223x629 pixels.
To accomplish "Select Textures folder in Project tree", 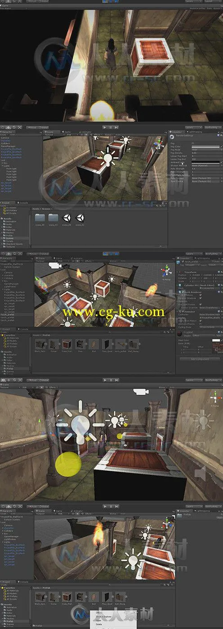I will point(10,246).
